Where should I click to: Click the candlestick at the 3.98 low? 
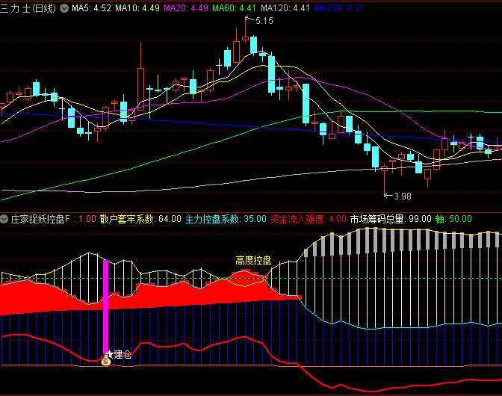click(385, 178)
